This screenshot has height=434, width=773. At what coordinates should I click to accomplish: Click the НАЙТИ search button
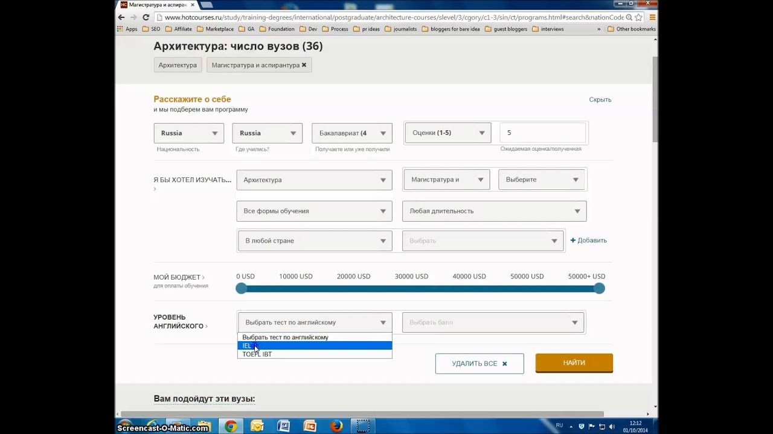(x=574, y=363)
